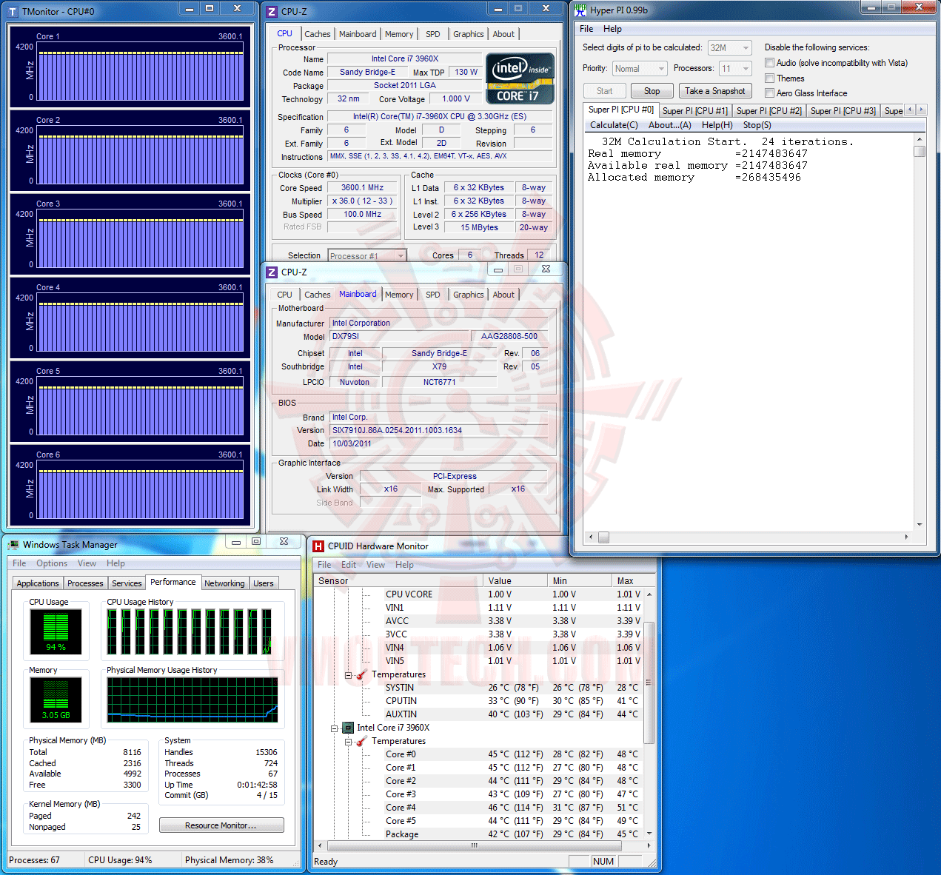Collapse lower Temperatures node under Core i7
Screen dimensions: 941x875
(349, 742)
